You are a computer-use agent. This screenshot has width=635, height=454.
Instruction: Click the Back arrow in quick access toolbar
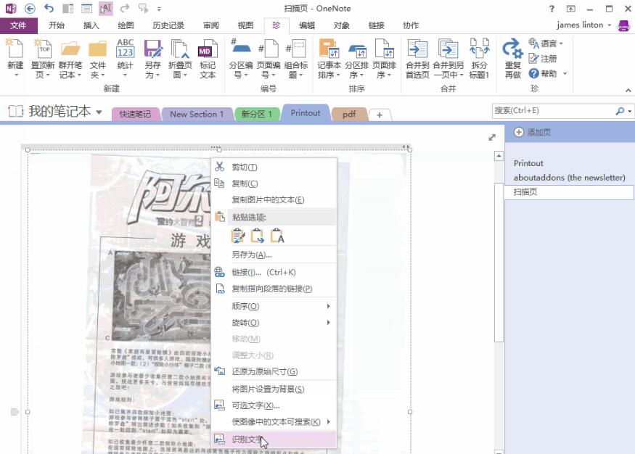click(30, 9)
